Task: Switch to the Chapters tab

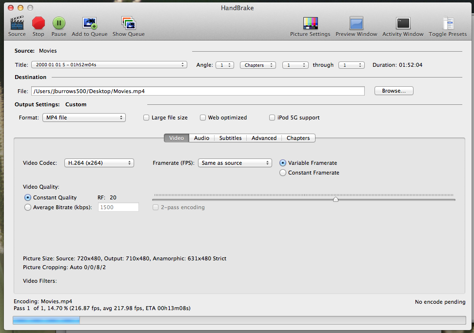Action: [x=298, y=138]
